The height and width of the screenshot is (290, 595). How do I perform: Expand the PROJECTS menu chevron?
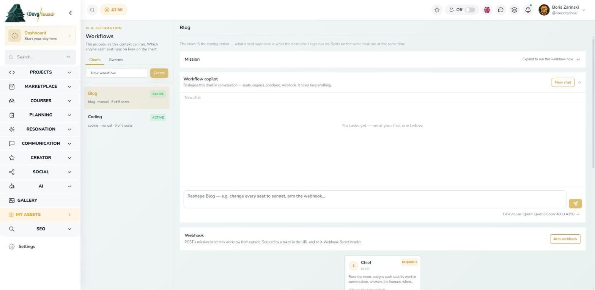click(x=69, y=72)
